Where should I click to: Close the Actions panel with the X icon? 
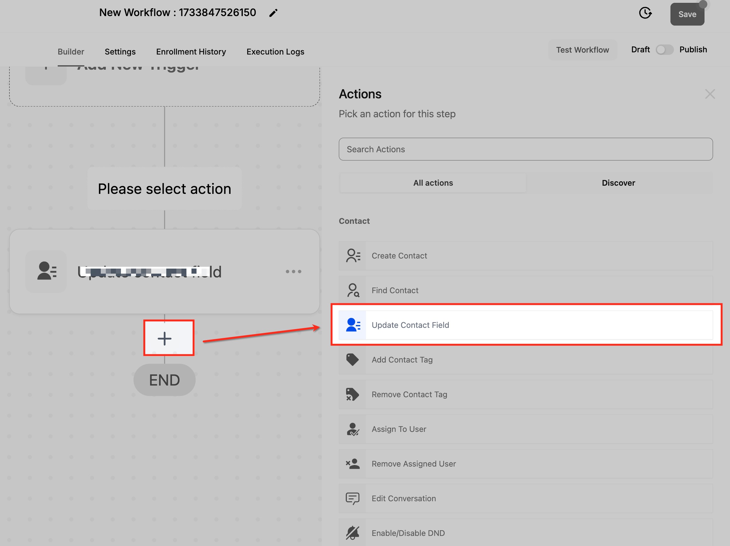pyautogui.click(x=710, y=94)
